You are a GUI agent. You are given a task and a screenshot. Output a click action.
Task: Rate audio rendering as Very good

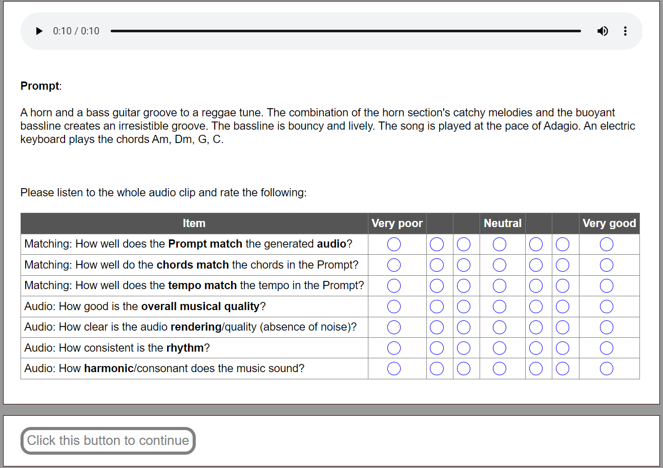[607, 327]
